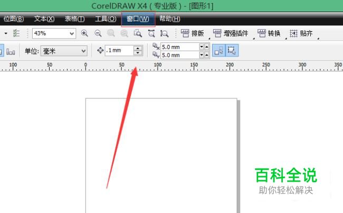343x213 pixels.
Task: Decrease duplicate distance X with down arrow
Action: tap(202, 47)
